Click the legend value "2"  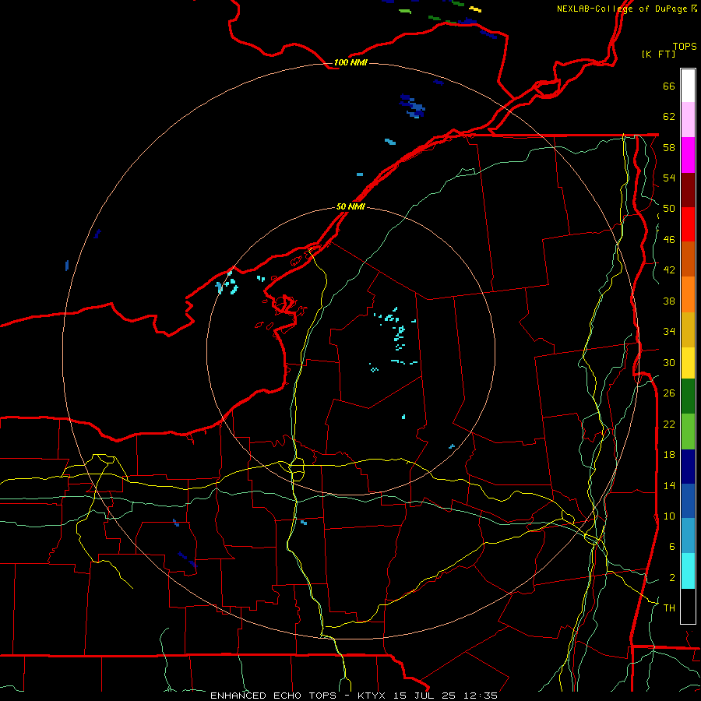(x=672, y=578)
